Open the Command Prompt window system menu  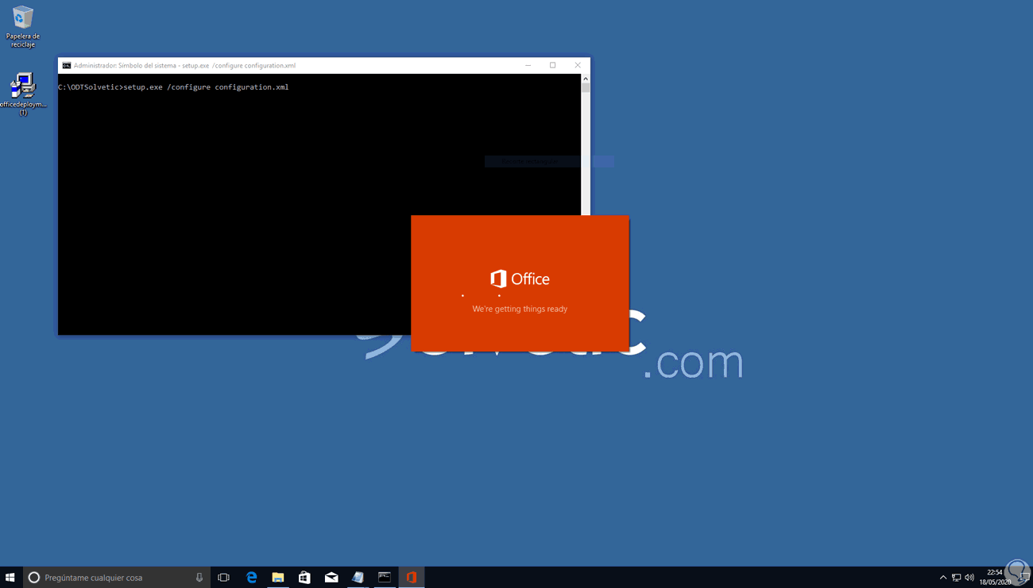click(x=64, y=65)
